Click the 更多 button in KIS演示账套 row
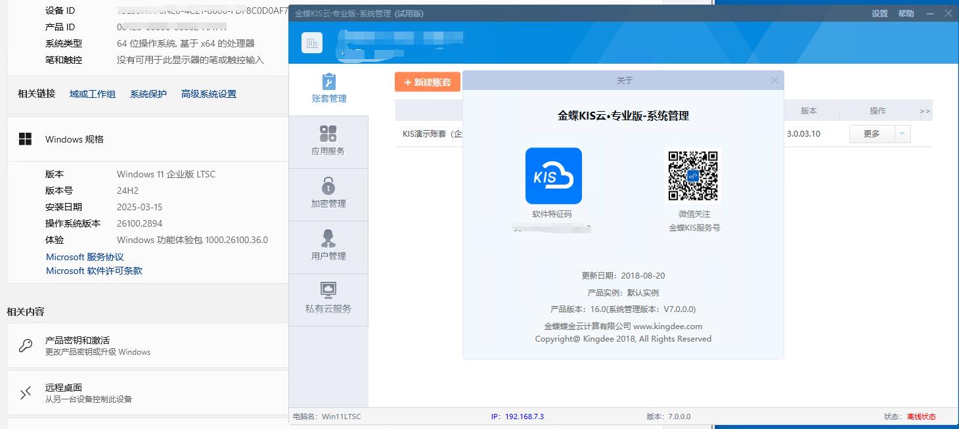 coord(872,134)
